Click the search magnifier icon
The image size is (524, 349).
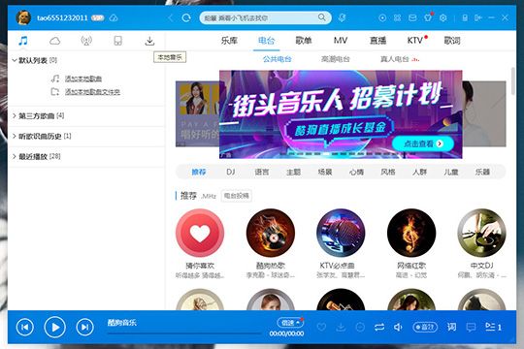[x=321, y=17]
